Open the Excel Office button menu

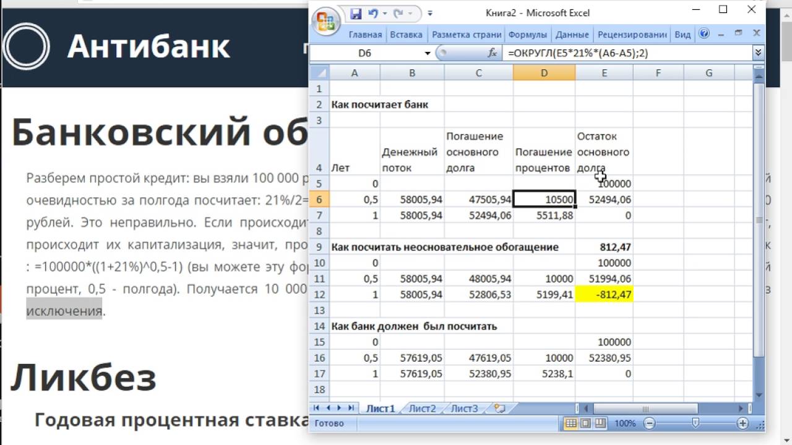(325, 22)
